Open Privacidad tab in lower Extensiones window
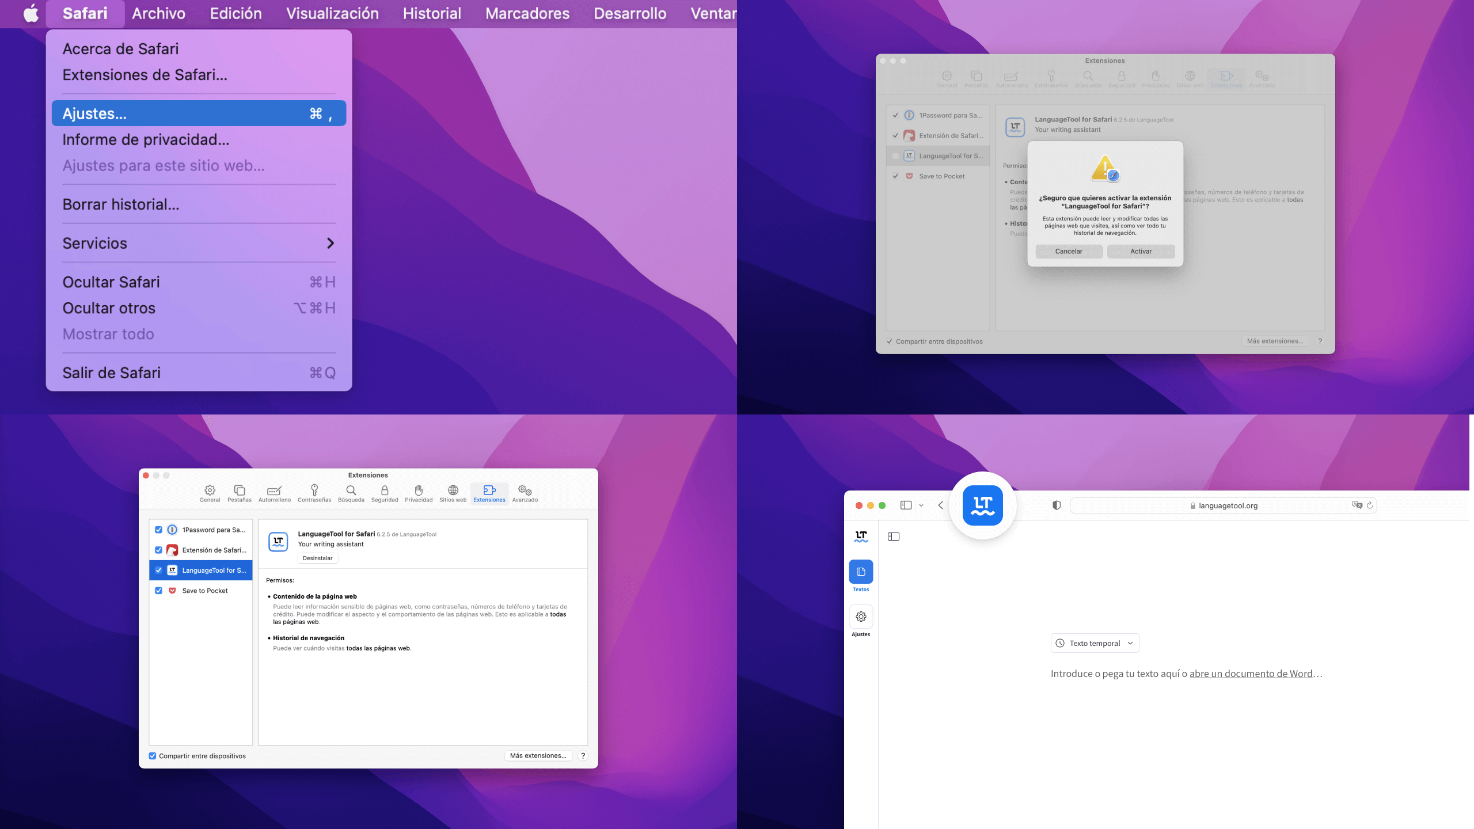Viewport: 1474px width, 829px height. pos(419,493)
